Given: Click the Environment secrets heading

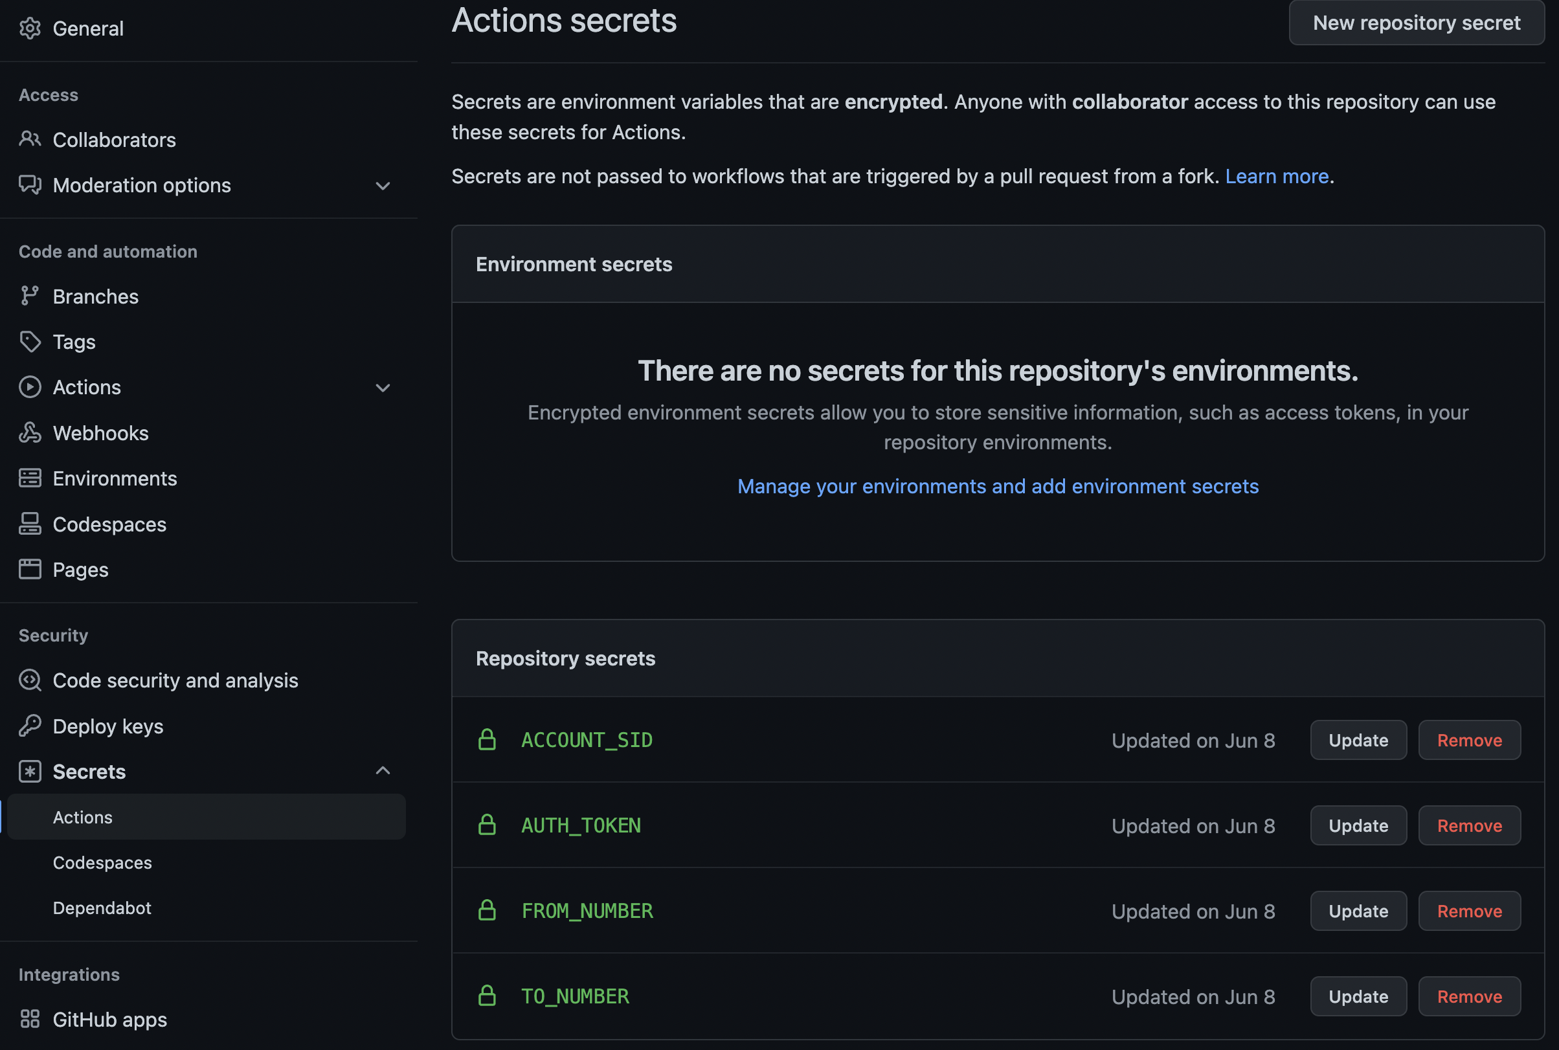Looking at the screenshot, I should [x=574, y=264].
